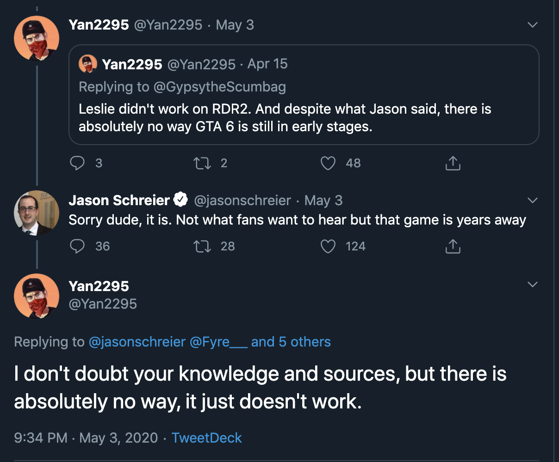Click the TweetDeck source link
Screen dimensions: 559x462
point(206,438)
